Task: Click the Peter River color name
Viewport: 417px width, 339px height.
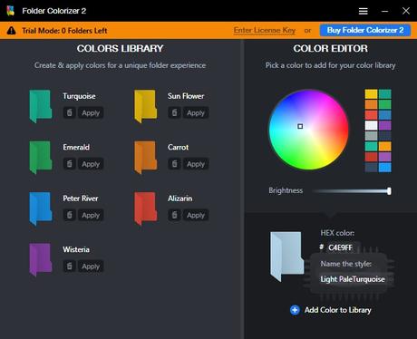Action: [81, 199]
